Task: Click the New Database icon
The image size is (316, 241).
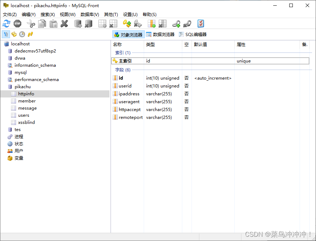Action: click(78, 24)
